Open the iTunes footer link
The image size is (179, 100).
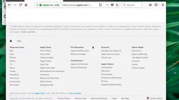coord(12,71)
